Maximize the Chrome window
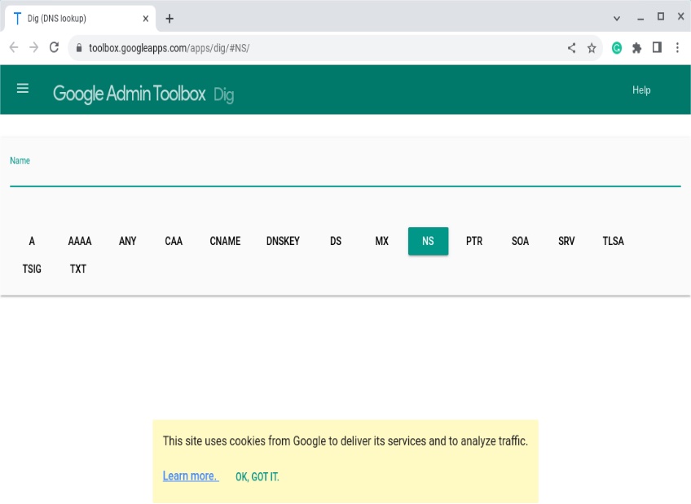This screenshot has width=691, height=504. pos(661,17)
